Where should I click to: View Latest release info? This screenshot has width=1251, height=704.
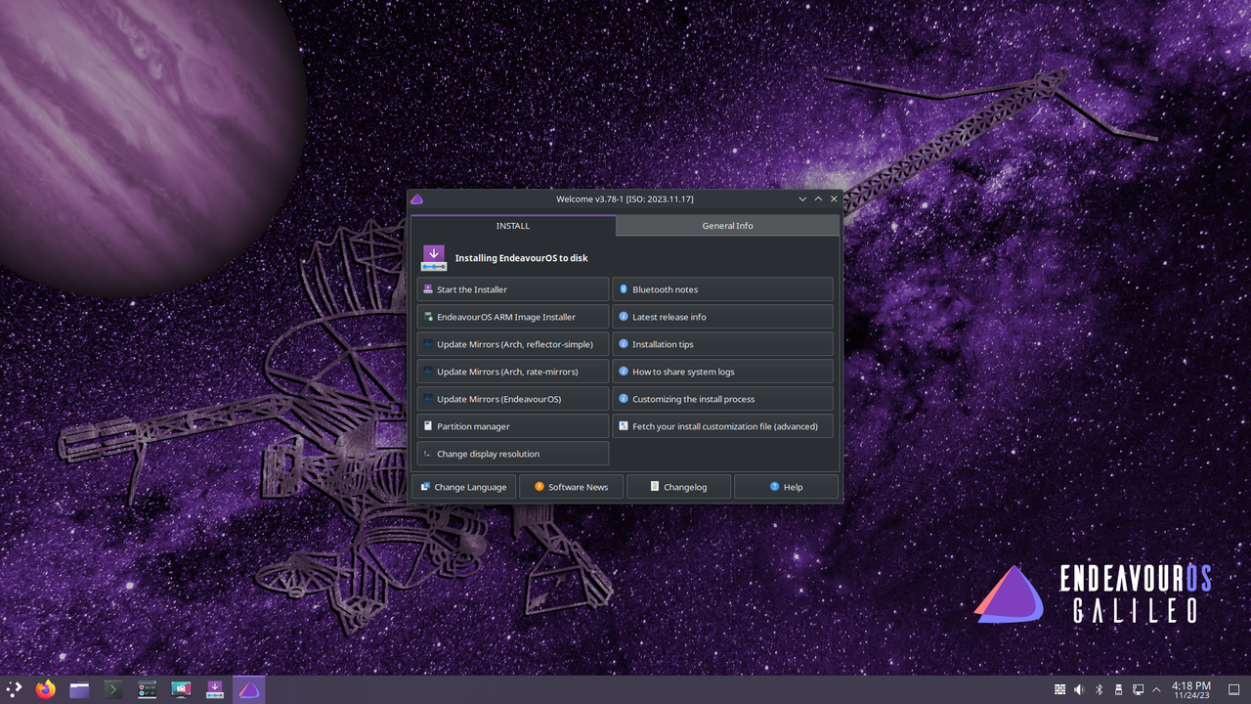pos(723,317)
